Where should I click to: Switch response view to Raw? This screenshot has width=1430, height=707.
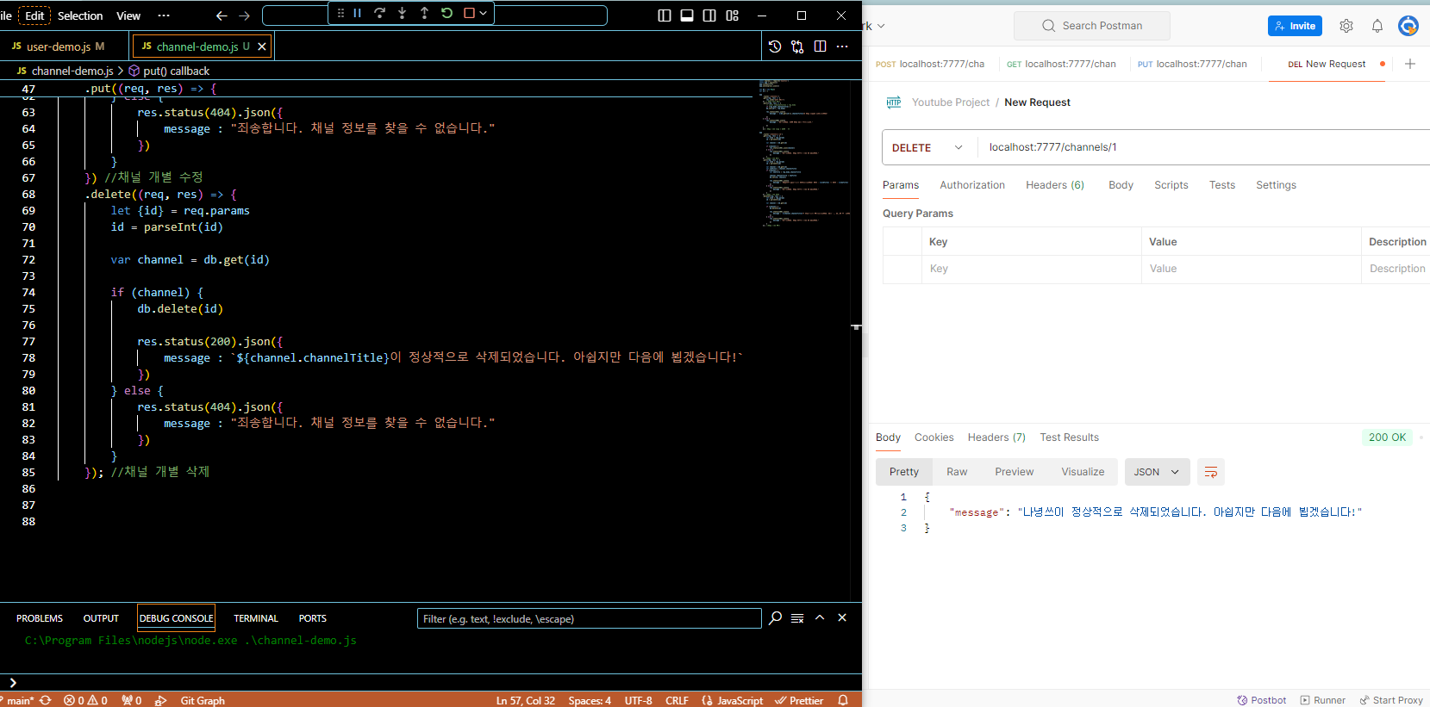click(957, 472)
